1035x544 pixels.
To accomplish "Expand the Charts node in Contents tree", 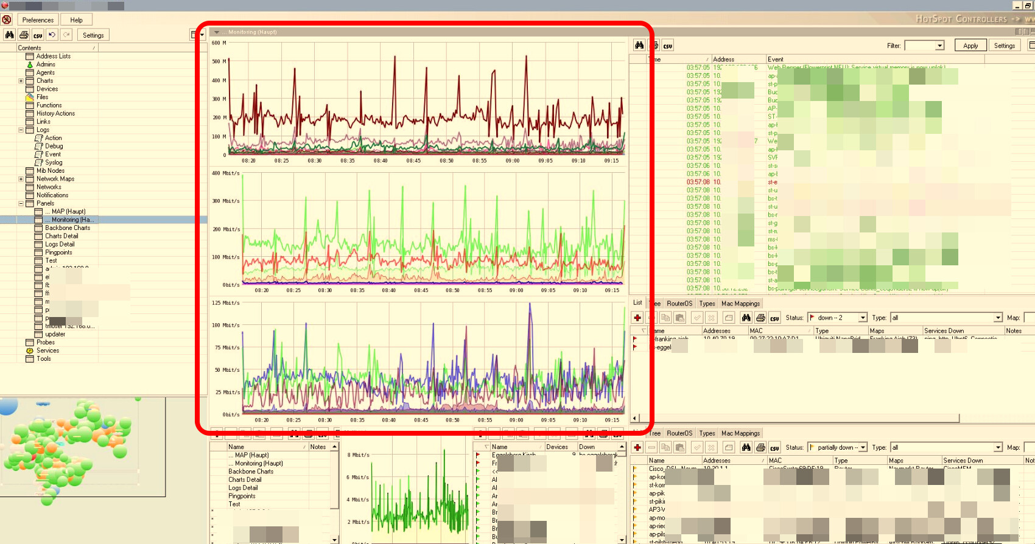I will point(21,81).
